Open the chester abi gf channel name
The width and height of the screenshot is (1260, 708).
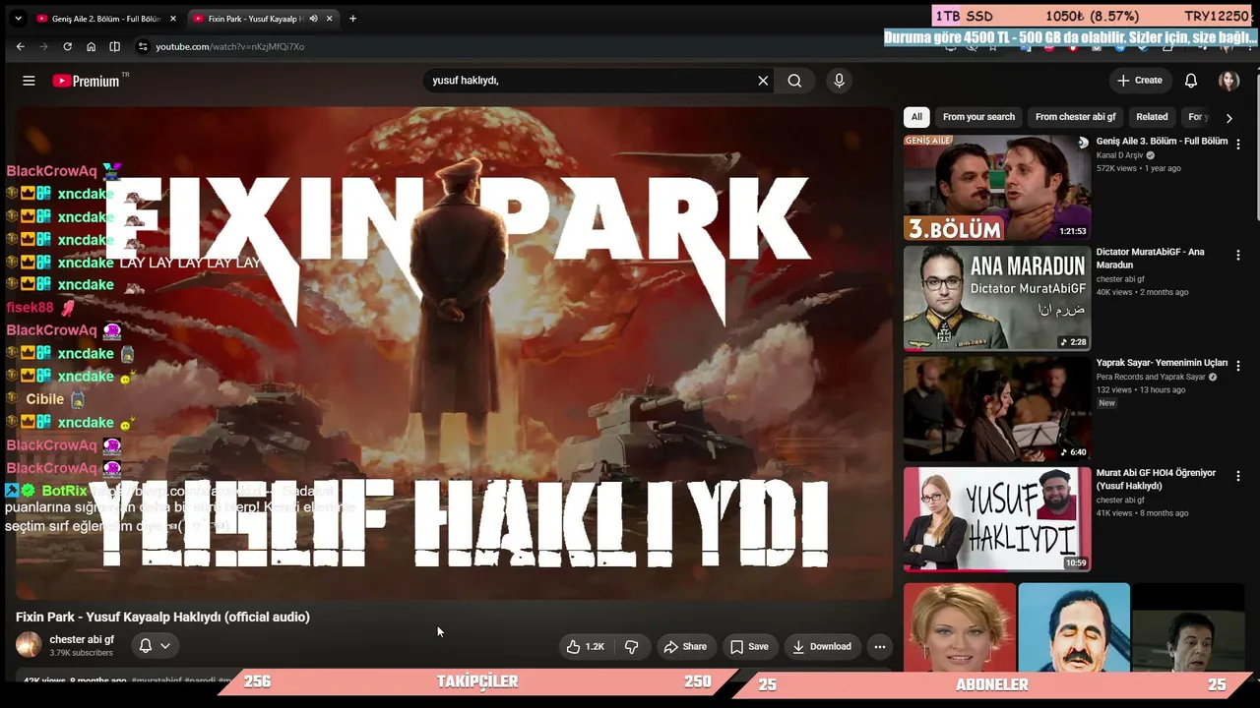point(82,639)
